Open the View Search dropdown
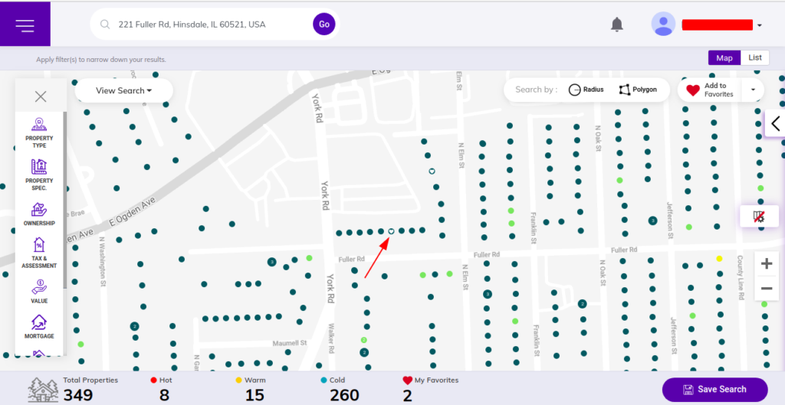Viewport: 785px width, 405px height. (x=123, y=90)
